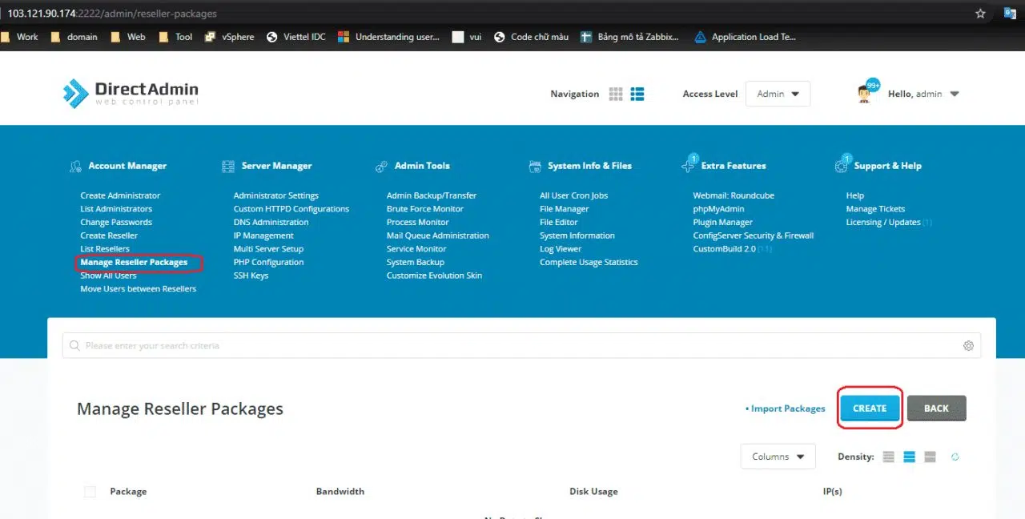The image size is (1025, 519).
Task: Focus the search criteria input field
Action: 521,346
